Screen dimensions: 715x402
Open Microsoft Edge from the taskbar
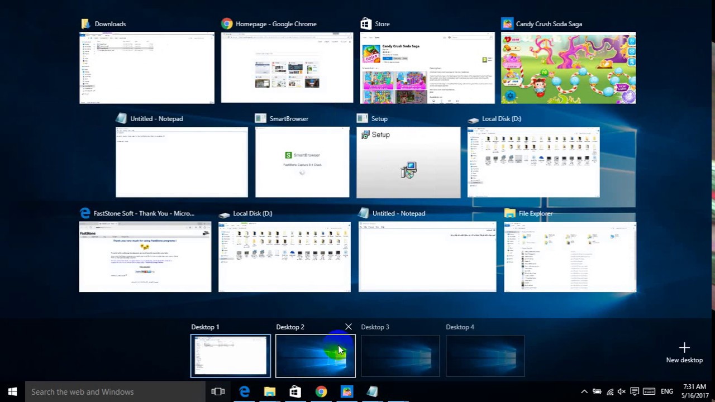click(x=244, y=392)
